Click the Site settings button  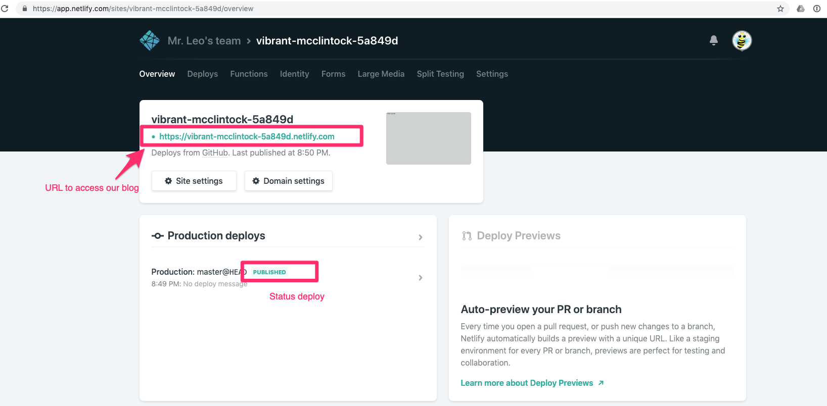(x=194, y=181)
